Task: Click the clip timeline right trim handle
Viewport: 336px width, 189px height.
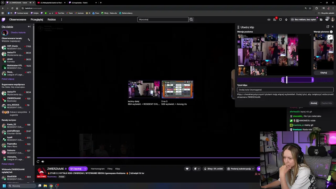Action: [313, 80]
